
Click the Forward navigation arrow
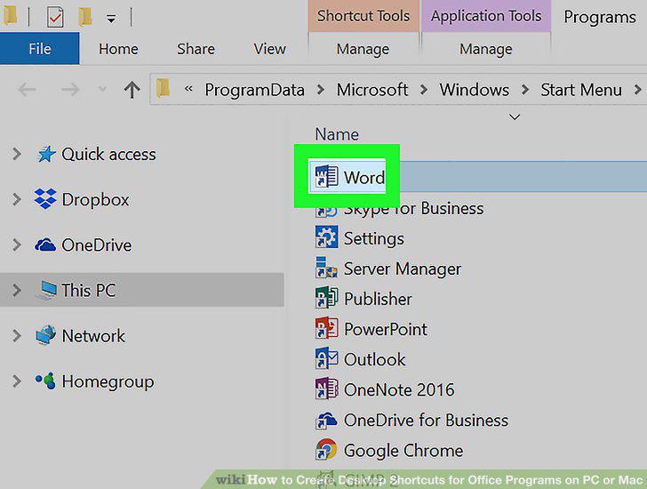click(69, 89)
